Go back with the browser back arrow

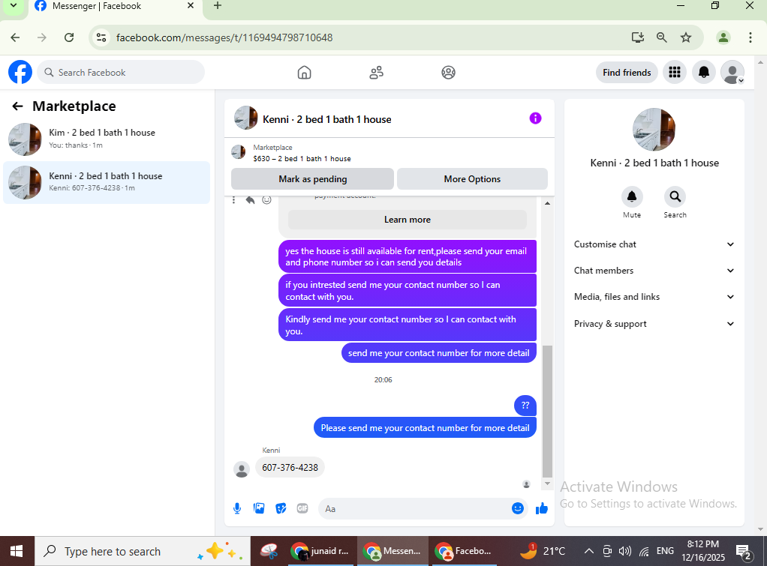click(15, 37)
